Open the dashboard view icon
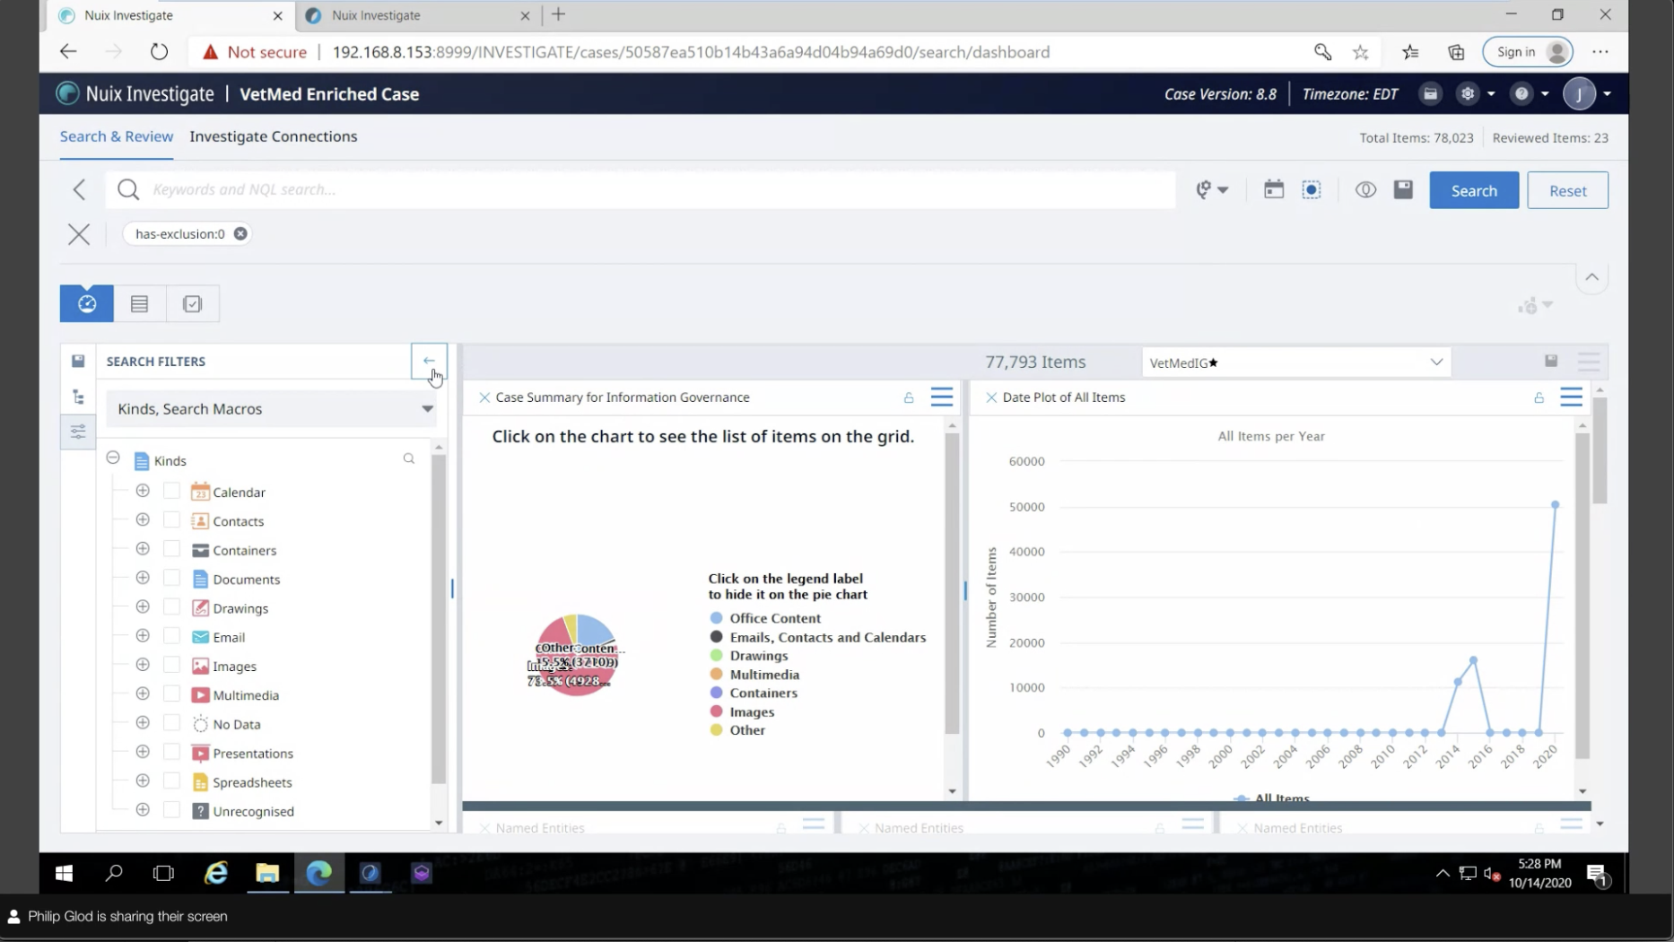Screen dimensions: 1674x942 (87, 303)
